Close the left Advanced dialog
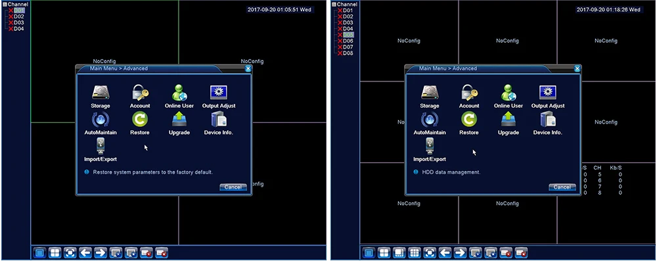The width and height of the screenshot is (657, 261). pyautogui.click(x=248, y=68)
